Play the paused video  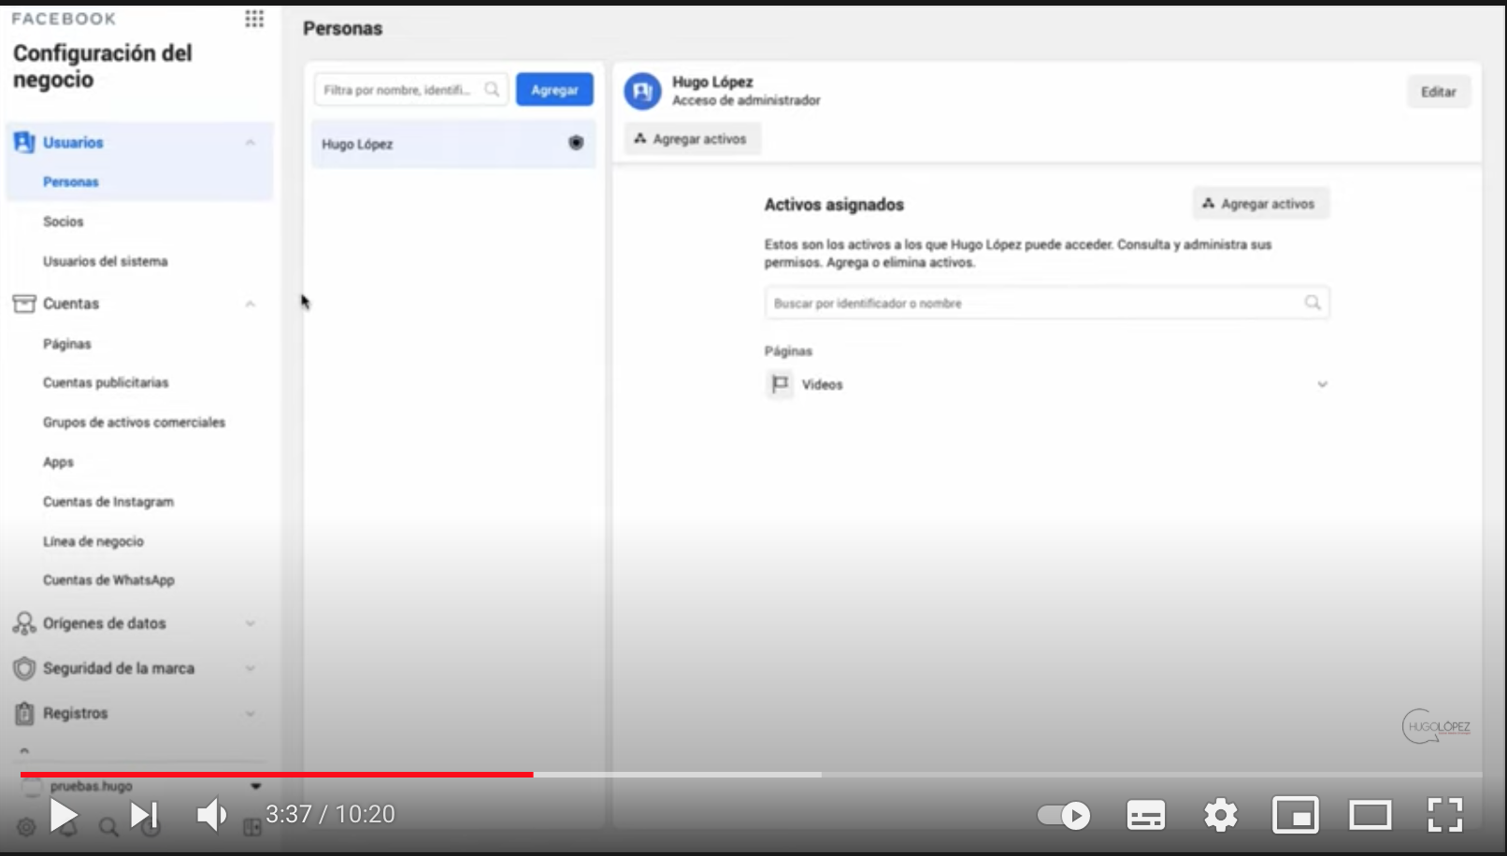(64, 816)
